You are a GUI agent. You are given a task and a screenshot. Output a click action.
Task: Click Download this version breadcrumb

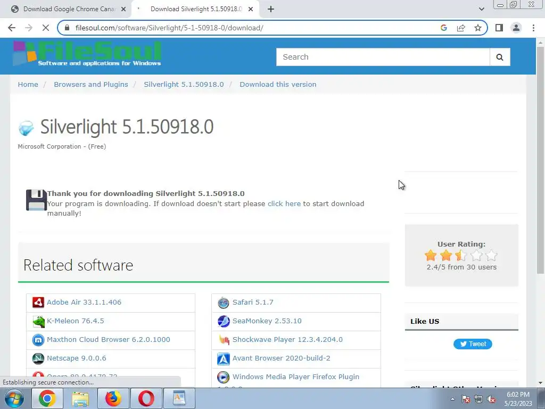[278, 85]
